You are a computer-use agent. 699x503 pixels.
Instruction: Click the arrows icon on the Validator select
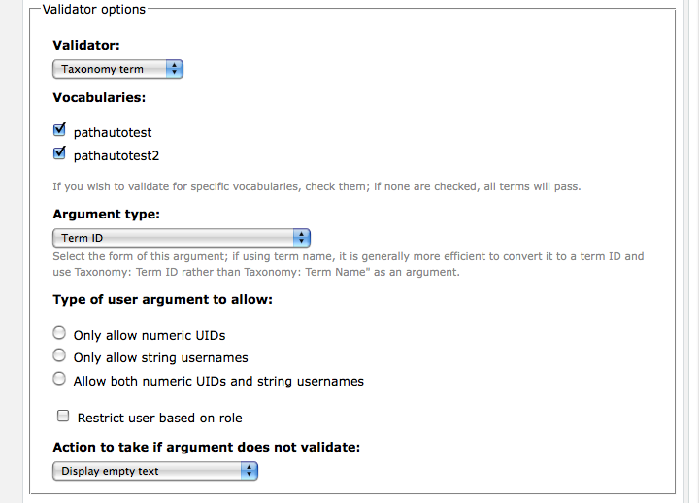tap(175, 69)
